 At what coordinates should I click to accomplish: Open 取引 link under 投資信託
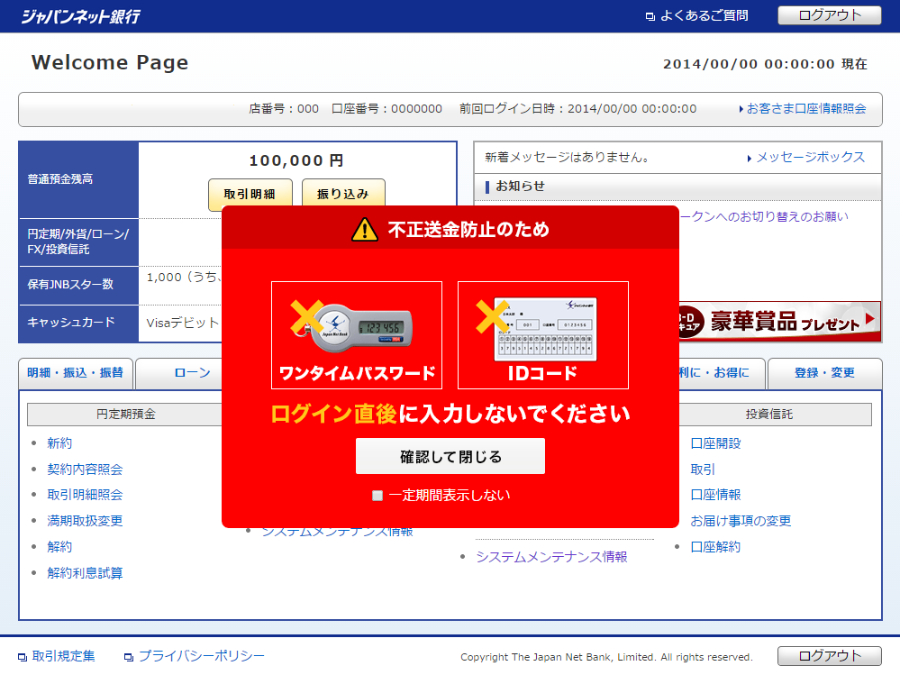[703, 470]
